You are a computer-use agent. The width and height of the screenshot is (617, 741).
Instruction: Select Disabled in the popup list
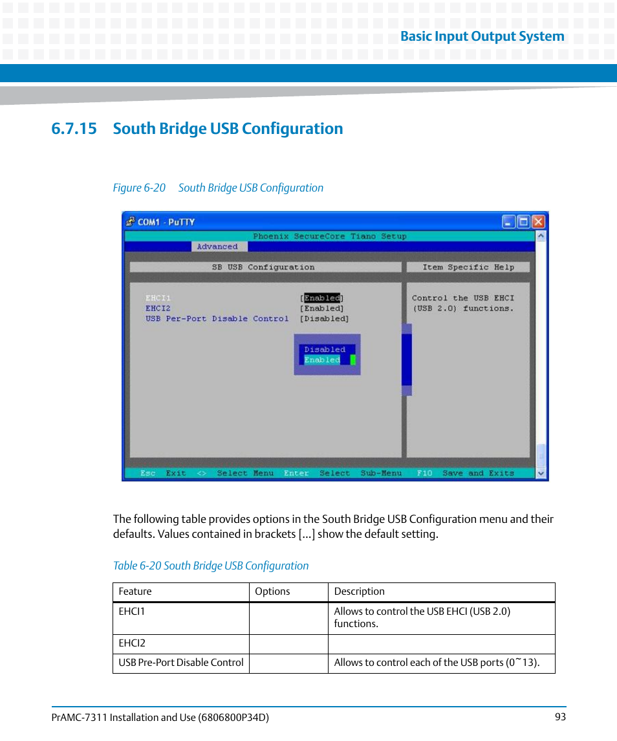click(x=324, y=349)
